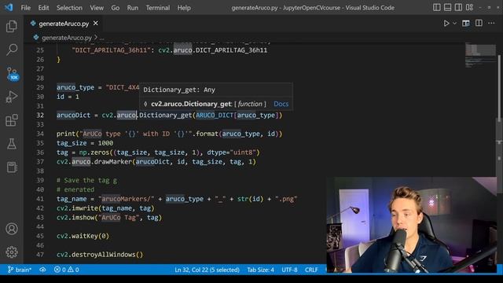Change end of line sequence CRLF
This screenshot has height=283, width=503.
pyautogui.click(x=311, y=270)
